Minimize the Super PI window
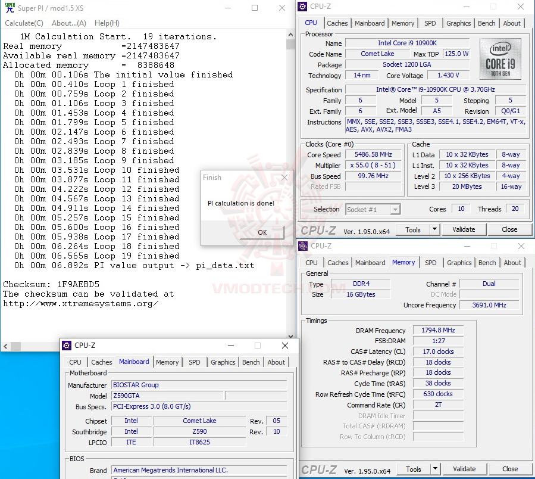Screen dimensions: 535x479 [x=228, y=8]
